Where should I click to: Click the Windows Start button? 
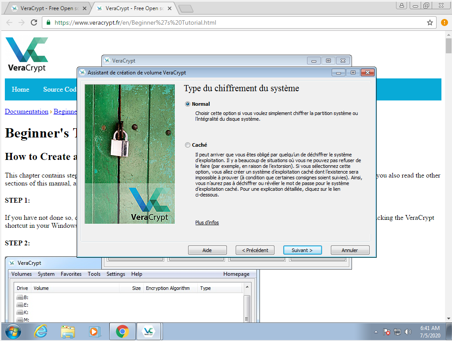click(12, 331)
